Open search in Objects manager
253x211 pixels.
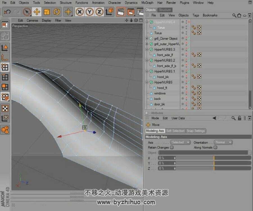(234, 15)
